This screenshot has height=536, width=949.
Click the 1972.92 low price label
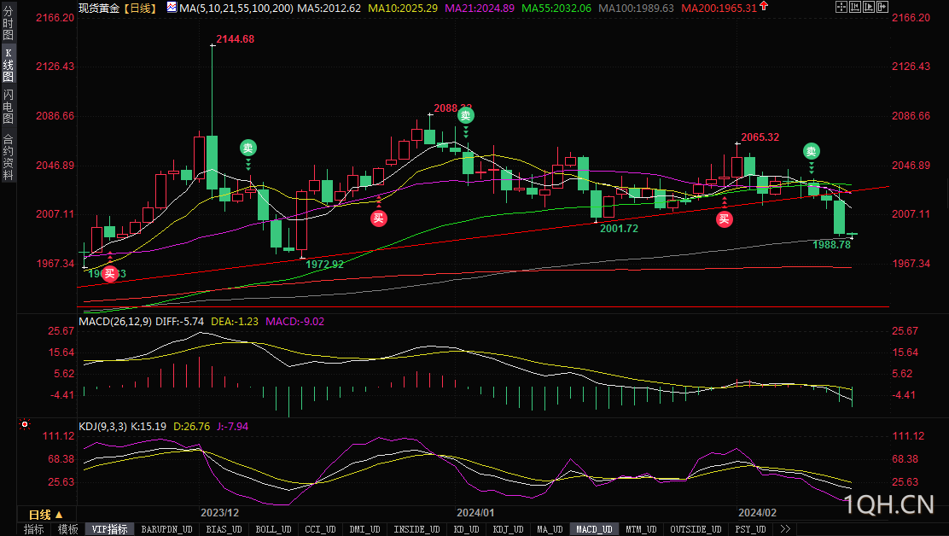pos(324,264)
